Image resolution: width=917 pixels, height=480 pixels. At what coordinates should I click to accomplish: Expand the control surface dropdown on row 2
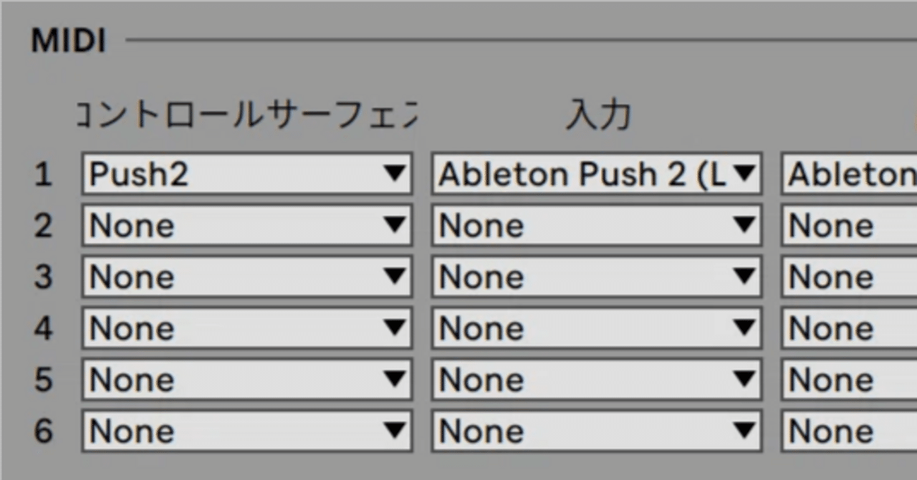(x=247, y=225)
